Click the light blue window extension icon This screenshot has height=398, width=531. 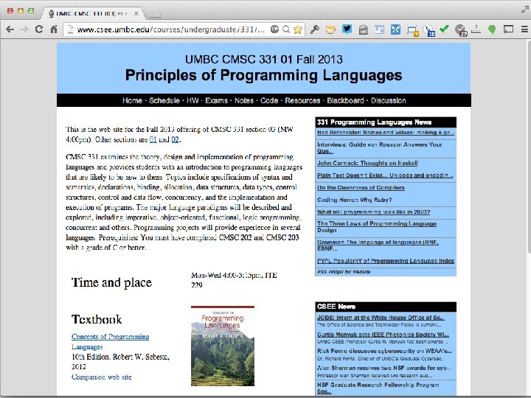click(379, 29)
